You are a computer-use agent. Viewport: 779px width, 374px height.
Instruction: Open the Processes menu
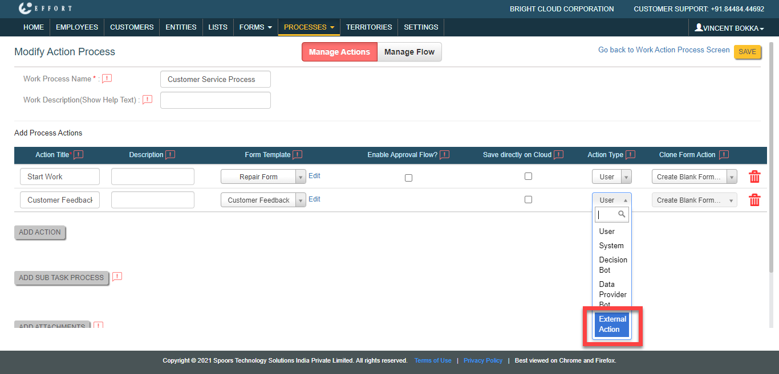(309, 27)
